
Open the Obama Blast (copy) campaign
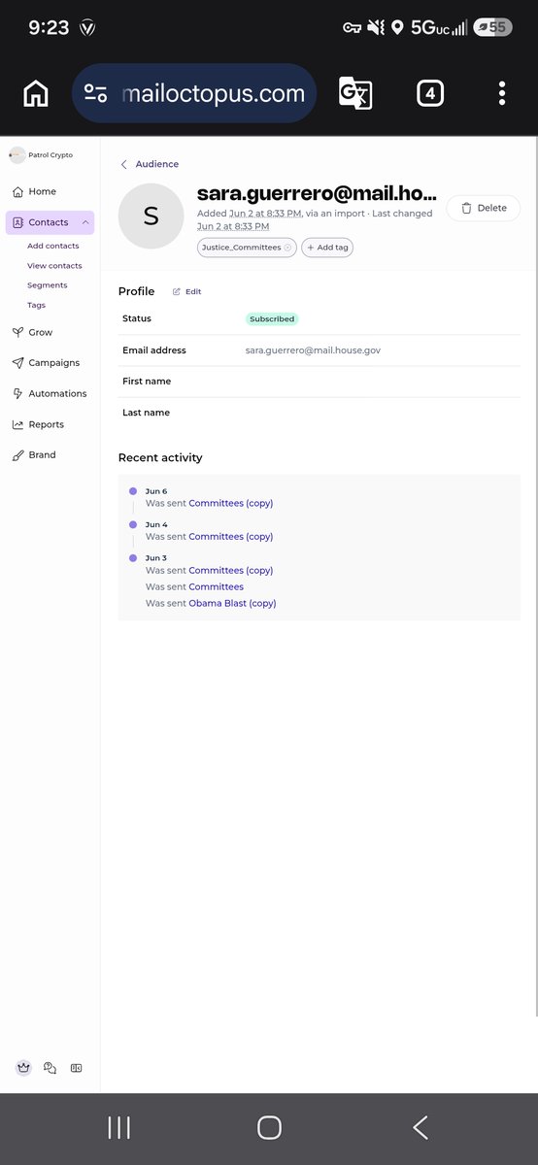coord(232,603)
